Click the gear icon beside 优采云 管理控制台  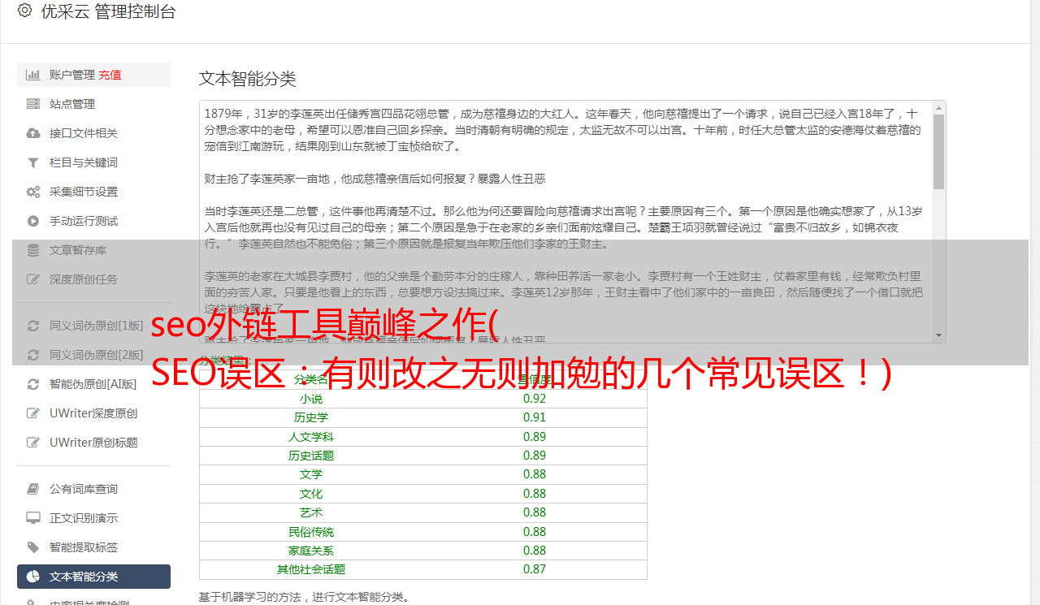[x=24, y=11]
